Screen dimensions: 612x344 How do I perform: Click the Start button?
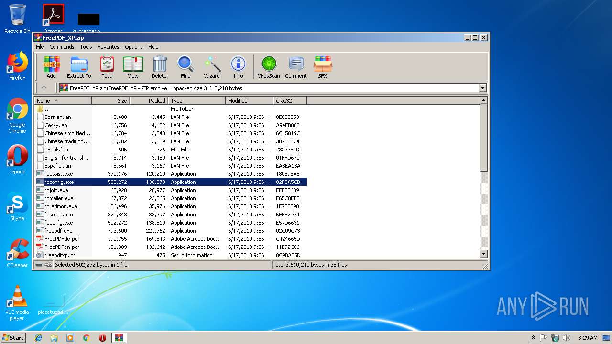(x=13, y=338)
